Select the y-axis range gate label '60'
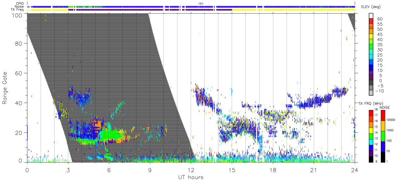The height and width of the screenshot is (184, 399). point(19,73)
